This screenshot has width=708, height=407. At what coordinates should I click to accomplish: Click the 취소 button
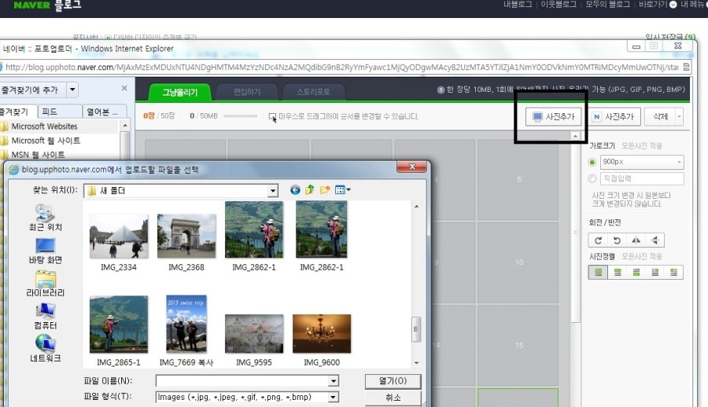pyautogui.click(x=393, y=398)
